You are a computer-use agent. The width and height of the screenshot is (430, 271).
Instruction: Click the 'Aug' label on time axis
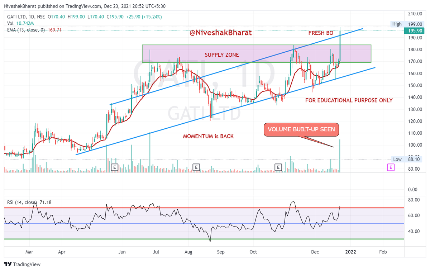189,252
